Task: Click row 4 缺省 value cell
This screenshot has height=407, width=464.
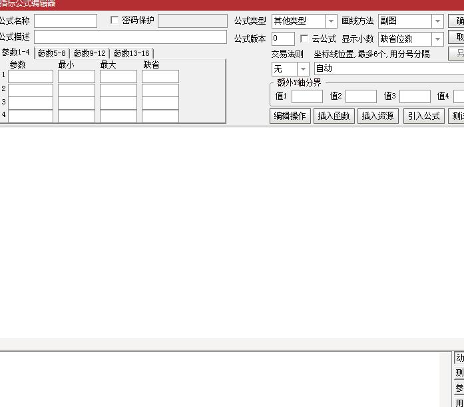Action: tap(160, 116)
